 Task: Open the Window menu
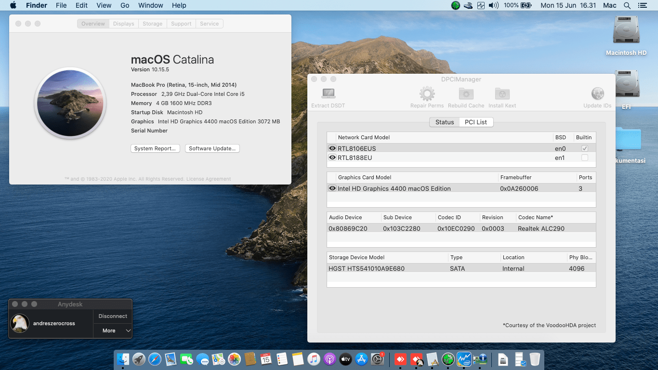151,5
